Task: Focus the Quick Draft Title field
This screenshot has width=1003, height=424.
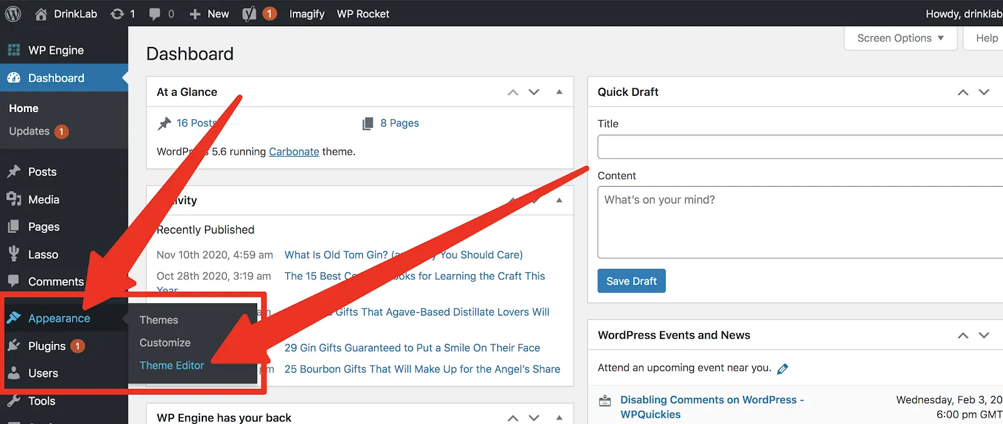Action: click(800, 147)
